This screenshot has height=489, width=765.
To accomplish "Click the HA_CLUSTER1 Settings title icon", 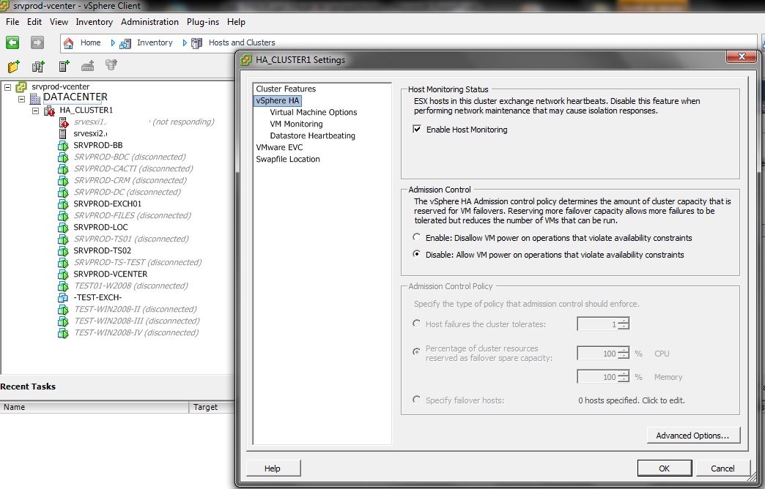I will pyautogui.click(x=246, y=60).
